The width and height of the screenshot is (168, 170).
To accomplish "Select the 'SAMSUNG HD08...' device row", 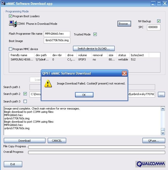I will 84,59.
